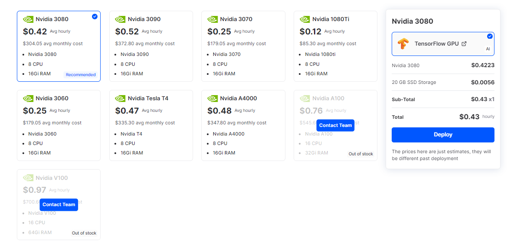
Task: Click the Sub-Total label
Action: click(403, 99)
